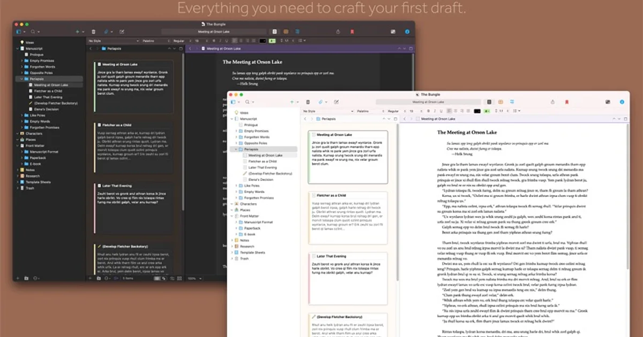Open the search magnifier in light window toolbar
643x337 pixels.
point(247,102)
